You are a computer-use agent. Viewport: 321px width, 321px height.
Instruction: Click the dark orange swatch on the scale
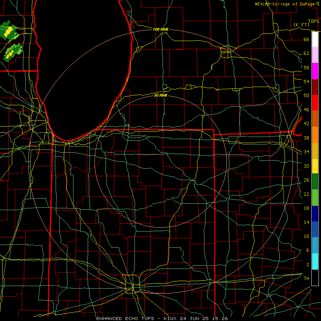click(315, 118)
